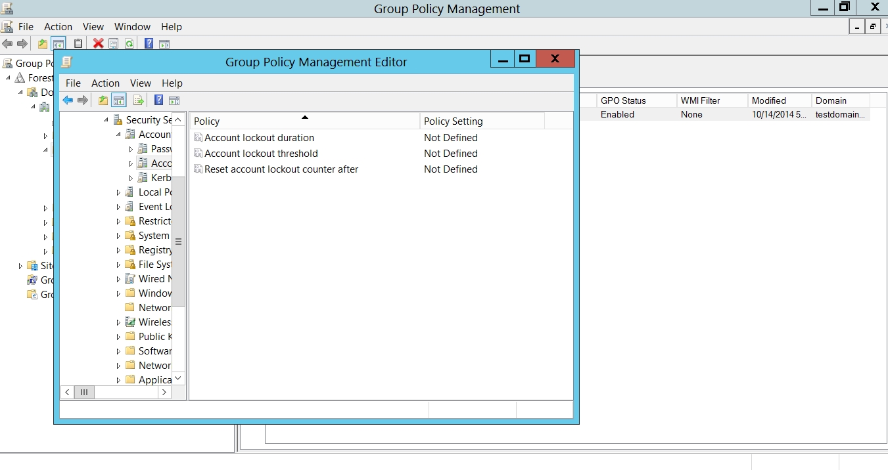This screenshot has width=888, height=470.
Task: Open the Action menu in the Editor window
Action: pos(105,83)
